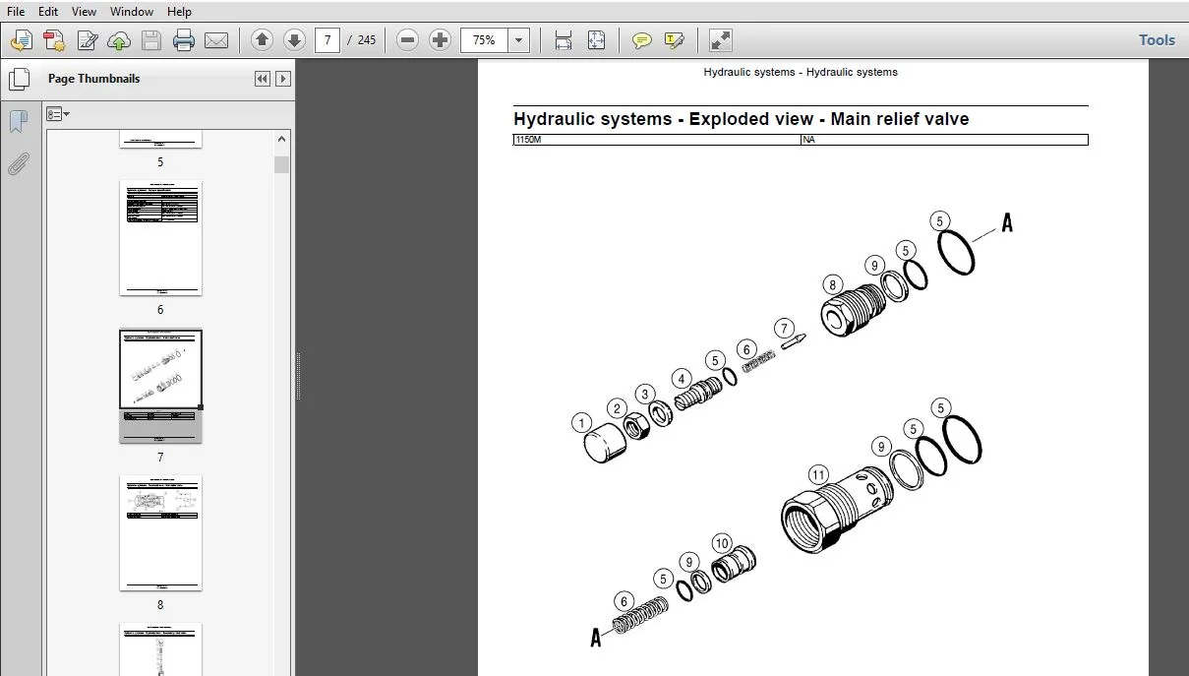This screenshot has width=1189, height=676.
Task: Select the highlight text tool
Action: point(674,40)
